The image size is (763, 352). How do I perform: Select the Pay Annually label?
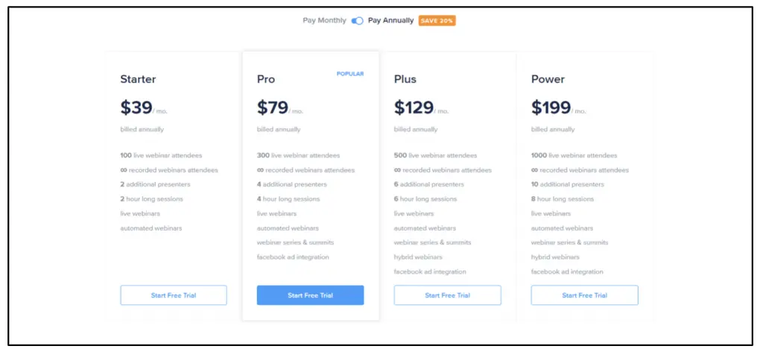pos(390,21)
